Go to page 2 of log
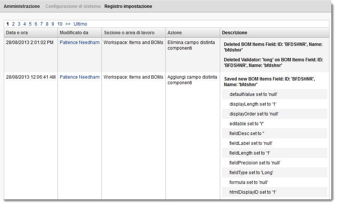 pos(13,24)
